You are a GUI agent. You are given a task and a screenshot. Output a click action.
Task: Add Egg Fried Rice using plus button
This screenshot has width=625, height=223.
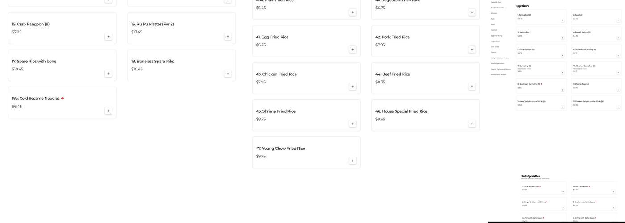[x=353, y=50]
